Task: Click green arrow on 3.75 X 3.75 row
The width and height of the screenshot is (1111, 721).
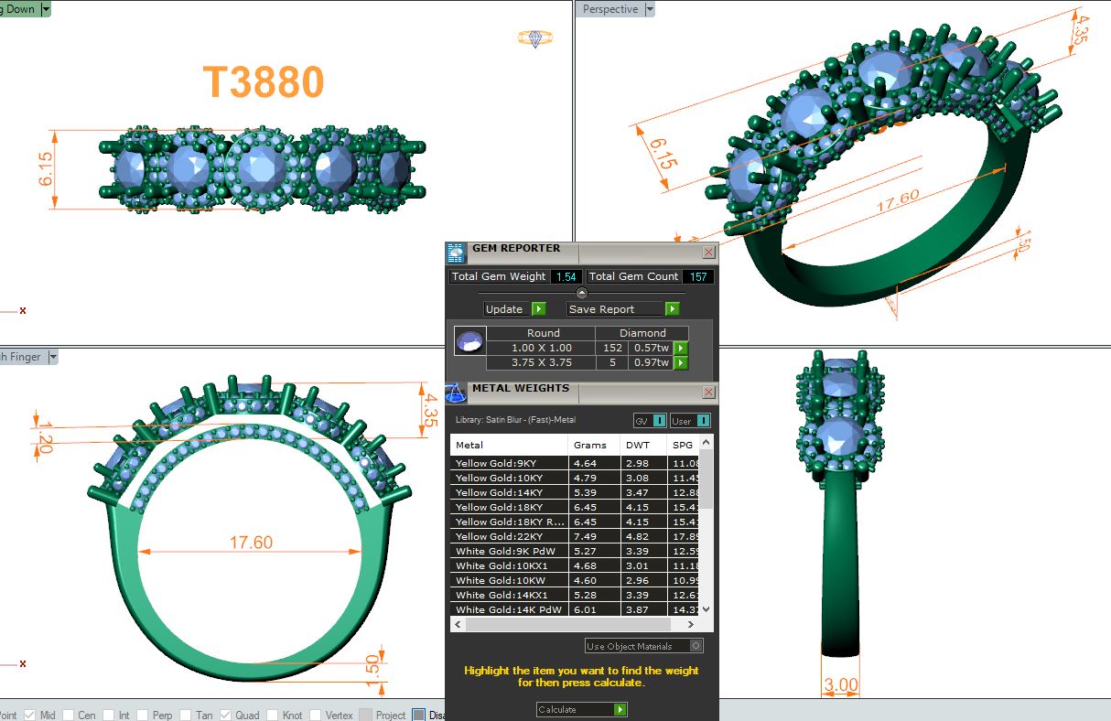Action: pyautogui.click(x=680, y=362)
